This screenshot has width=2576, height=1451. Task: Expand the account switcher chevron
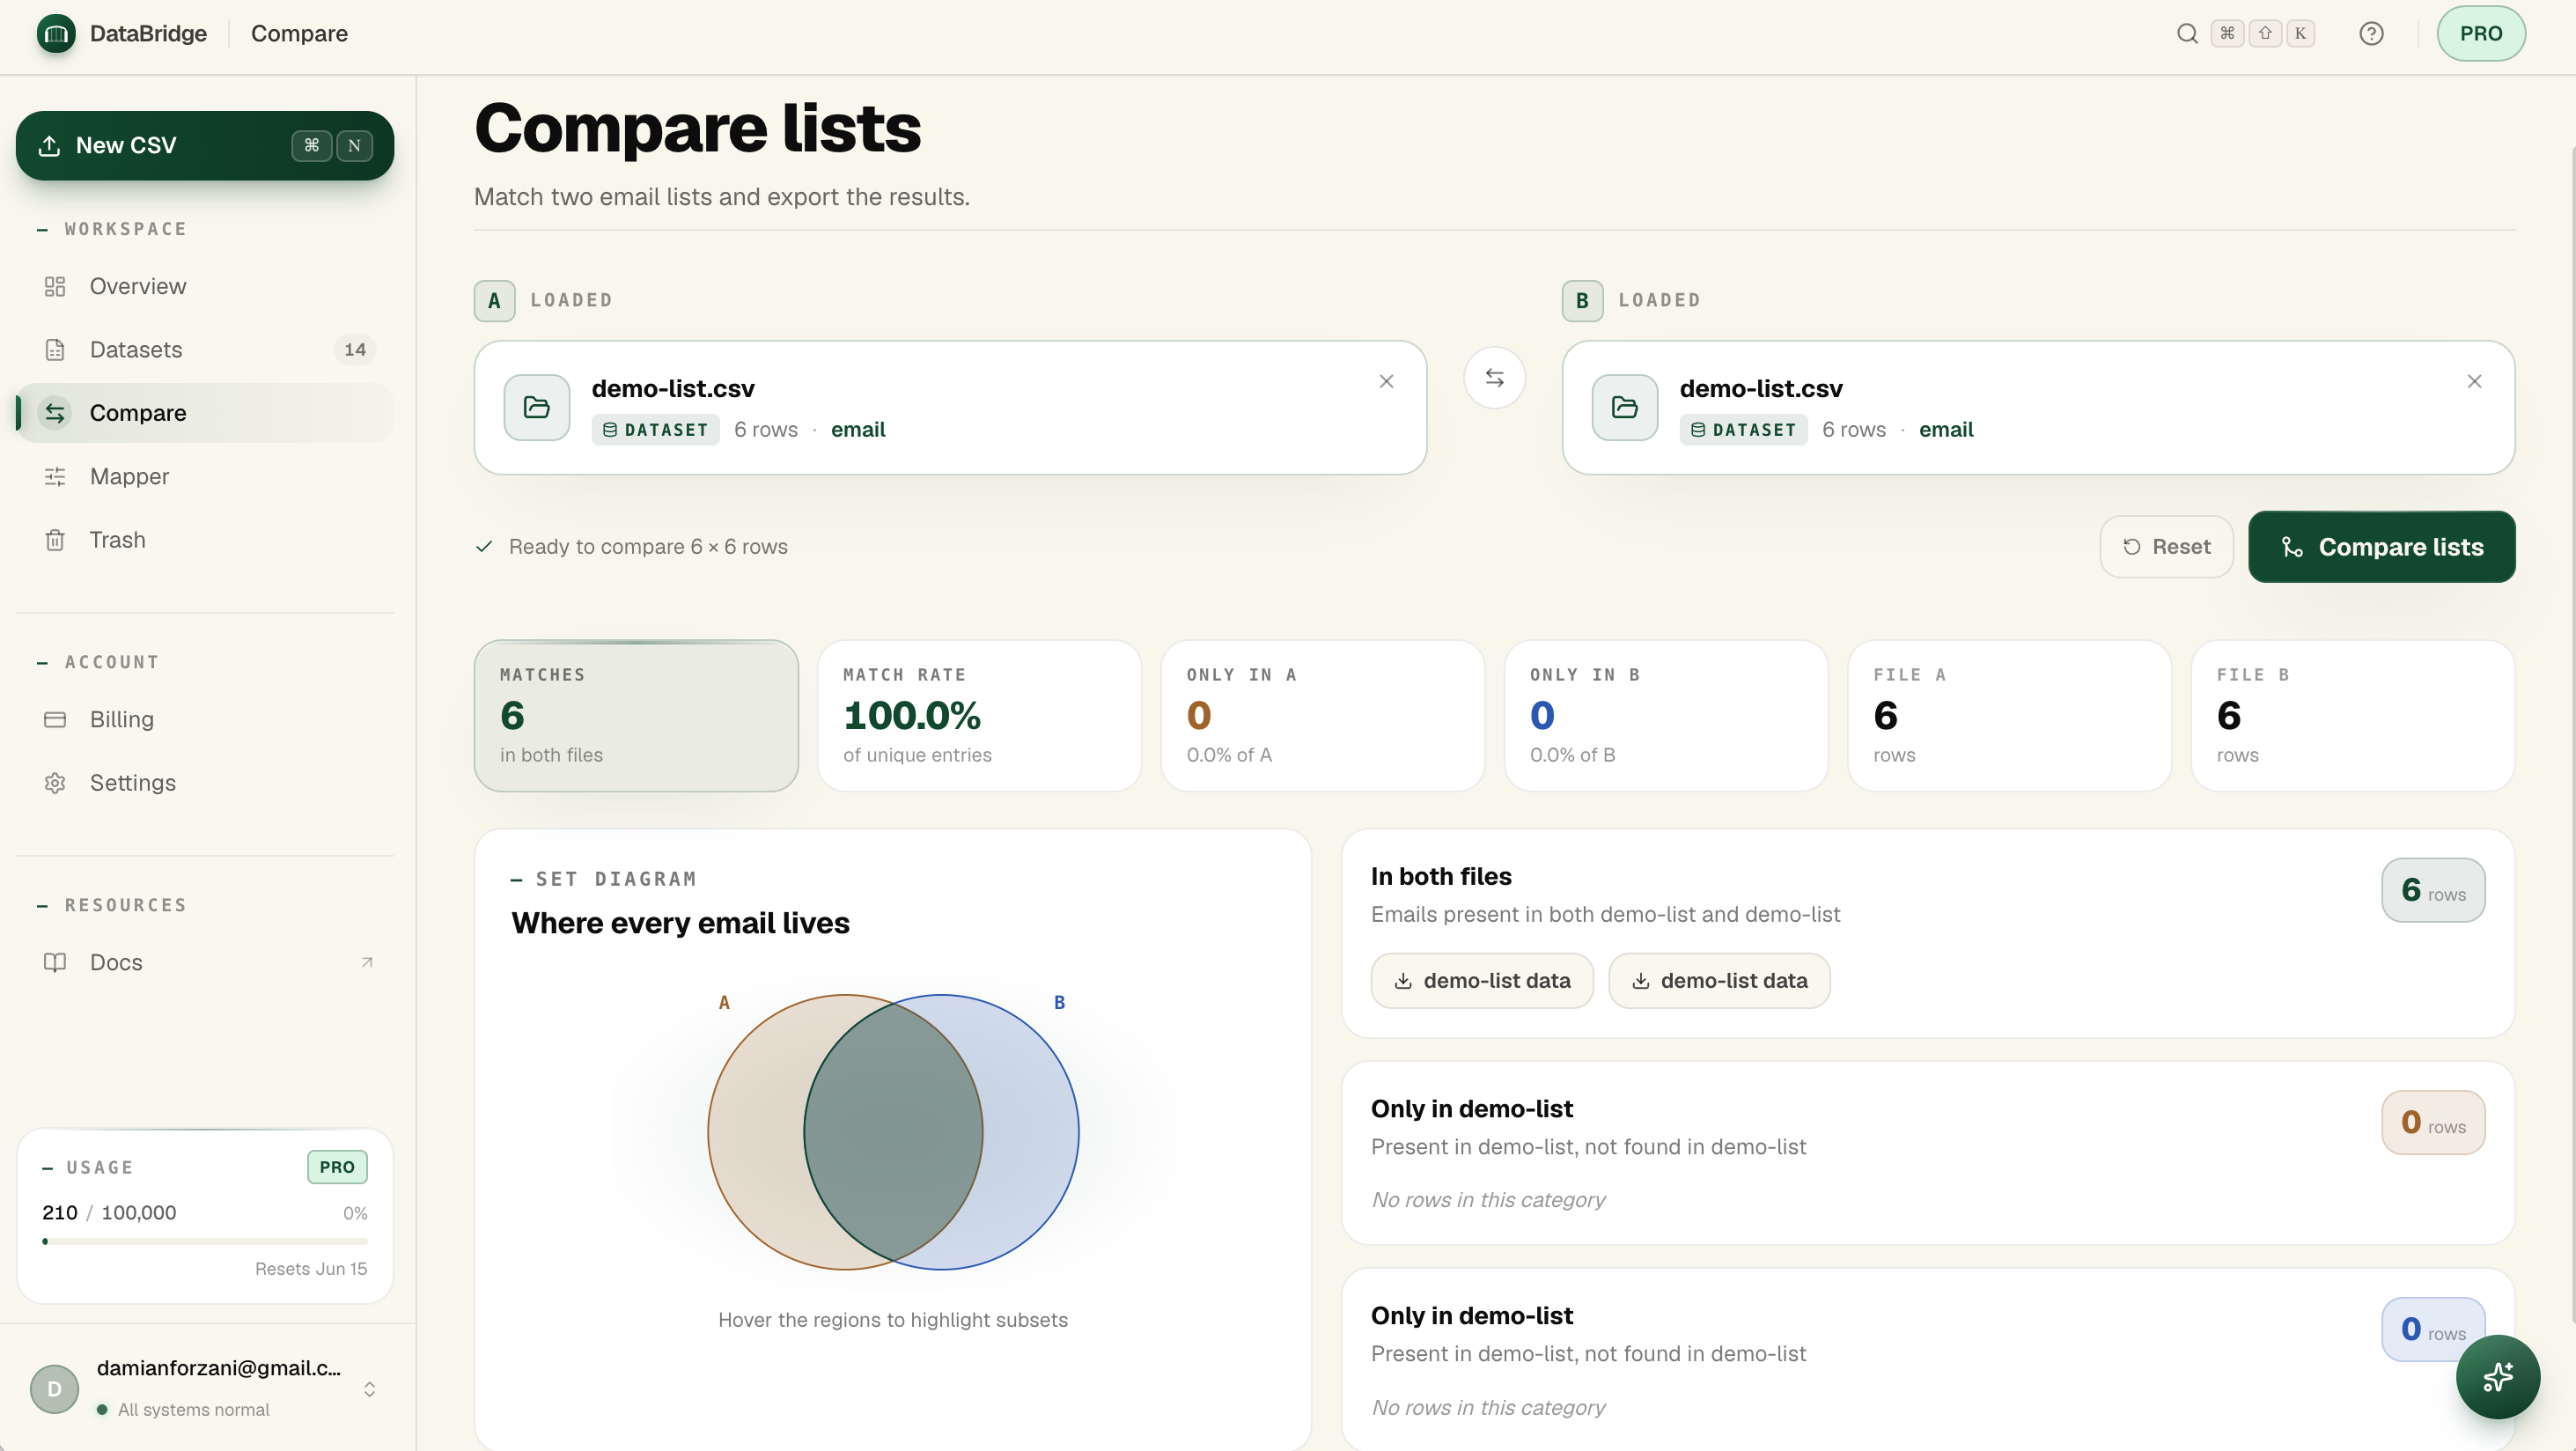click(x=369, y=1390)
